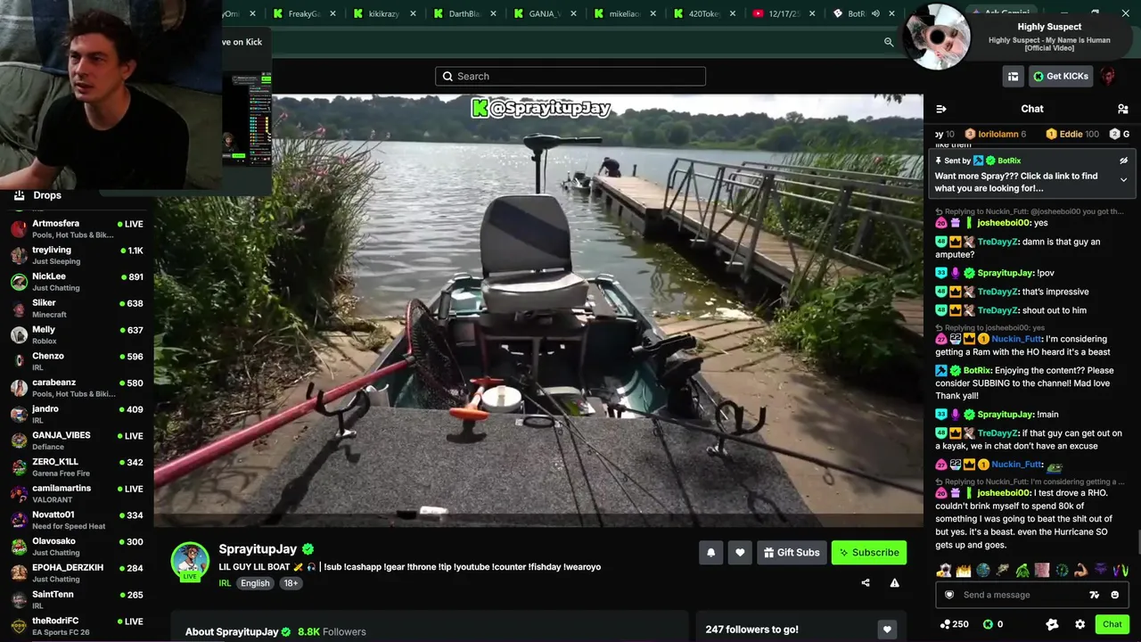
Task: Close the FreakyGa browser tab
Action: (332, 13)
